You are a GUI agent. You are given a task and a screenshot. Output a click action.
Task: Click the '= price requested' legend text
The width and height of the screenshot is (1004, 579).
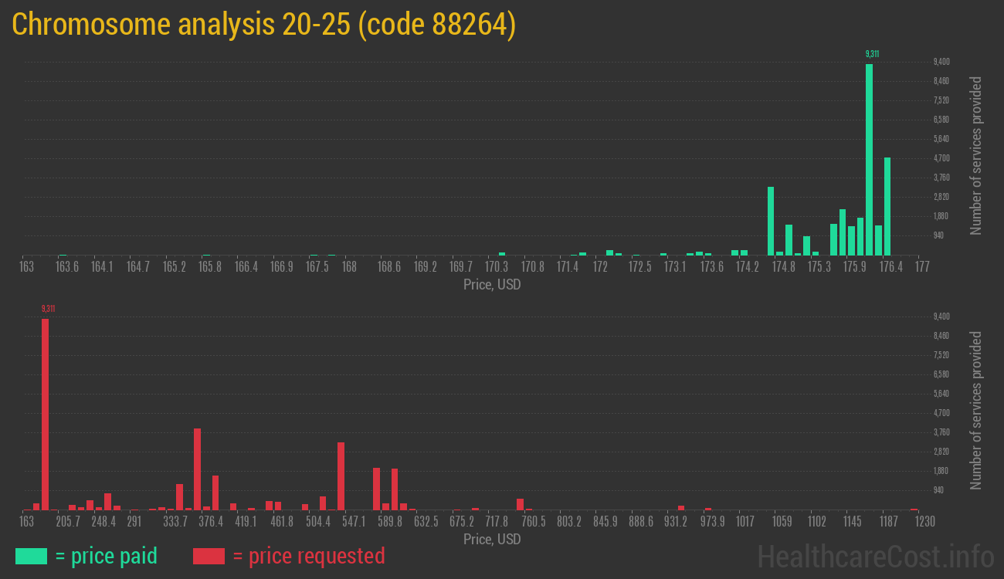click(308, 556)
